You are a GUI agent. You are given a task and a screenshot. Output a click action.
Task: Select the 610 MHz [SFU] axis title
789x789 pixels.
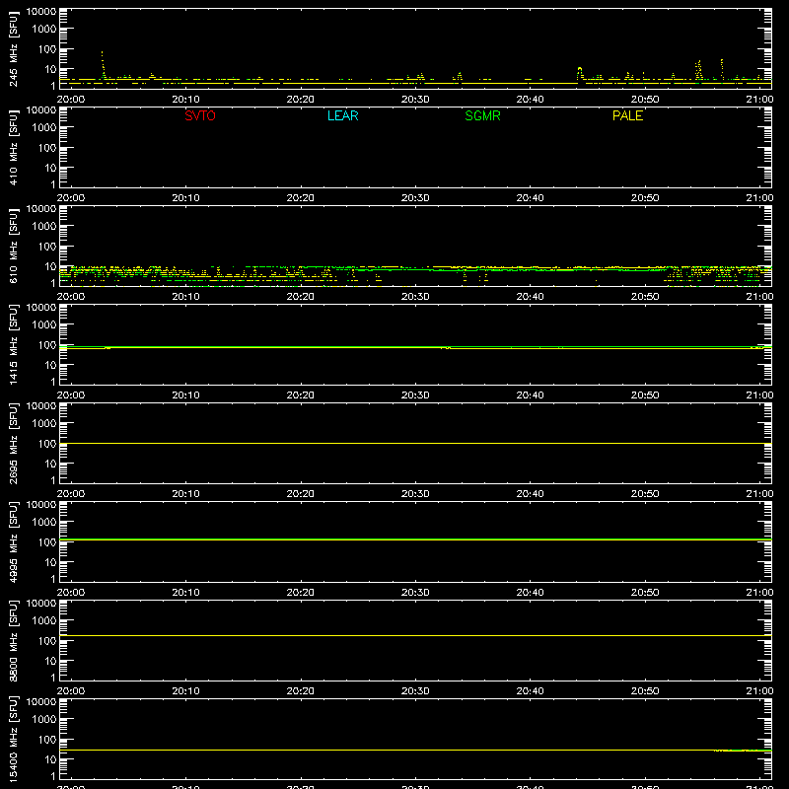pyautogui.click(x=14, y=246)
